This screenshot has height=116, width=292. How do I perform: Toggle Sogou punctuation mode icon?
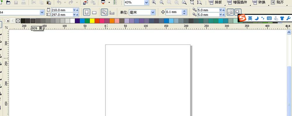pos(263,18)
